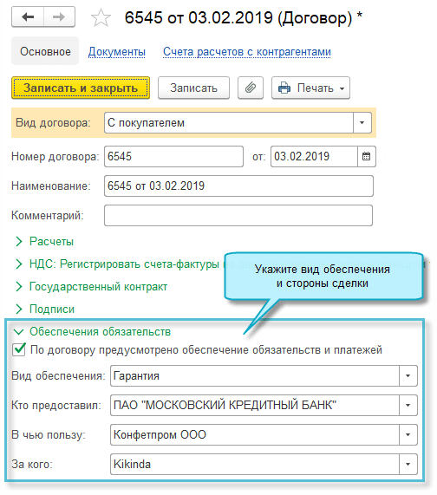Open calendar picker for contract date

point(366,156)
